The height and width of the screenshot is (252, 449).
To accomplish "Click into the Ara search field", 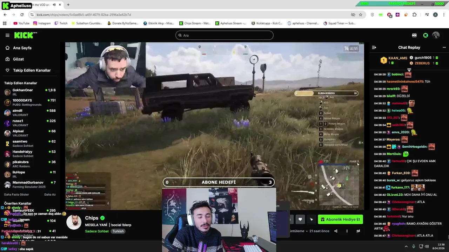I will [x=224, y=35].
